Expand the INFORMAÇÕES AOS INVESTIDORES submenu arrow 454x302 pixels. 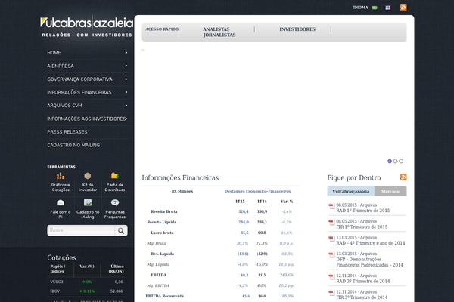(x=126, y=119)
